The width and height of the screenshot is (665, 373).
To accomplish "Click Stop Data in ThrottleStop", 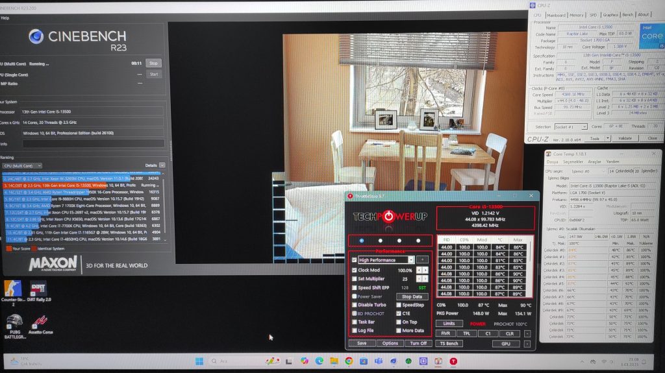I will pyautogui.click(x=412, y=296).
